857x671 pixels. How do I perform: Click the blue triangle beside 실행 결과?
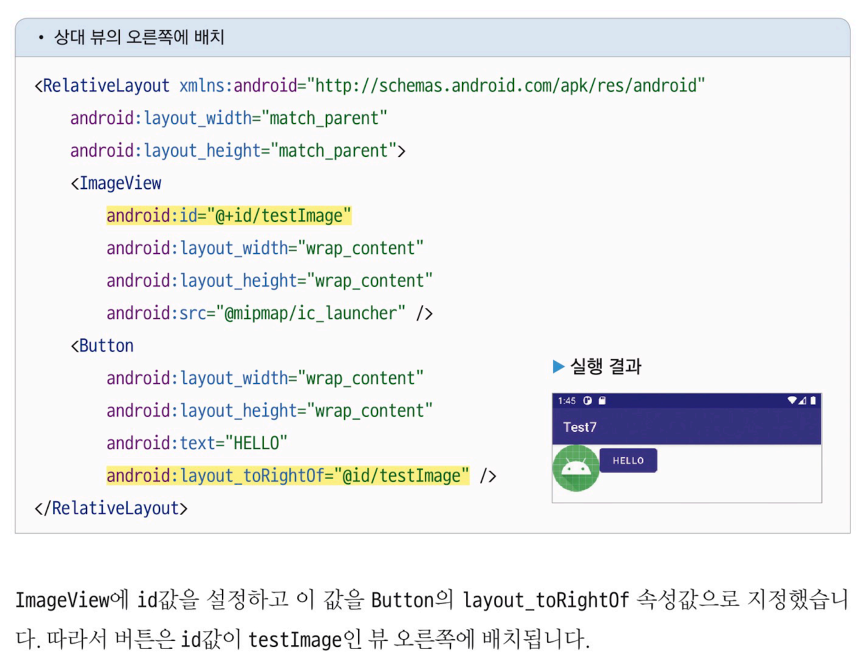pos(559,366)
